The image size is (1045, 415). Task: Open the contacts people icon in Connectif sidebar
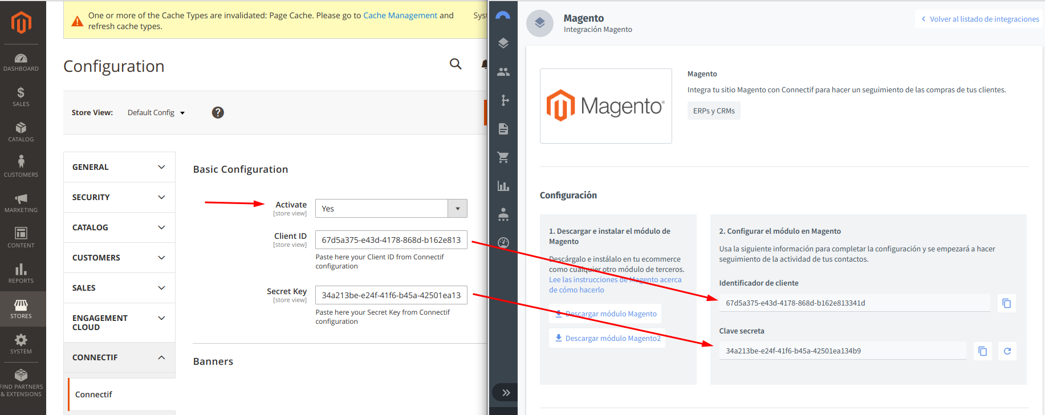[x=503, y=72]
